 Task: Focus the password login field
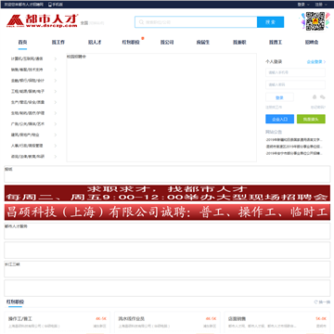click(295, 84)
